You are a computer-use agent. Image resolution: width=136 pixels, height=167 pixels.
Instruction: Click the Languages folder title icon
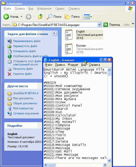pyautogui.click(x=3, y=3)
